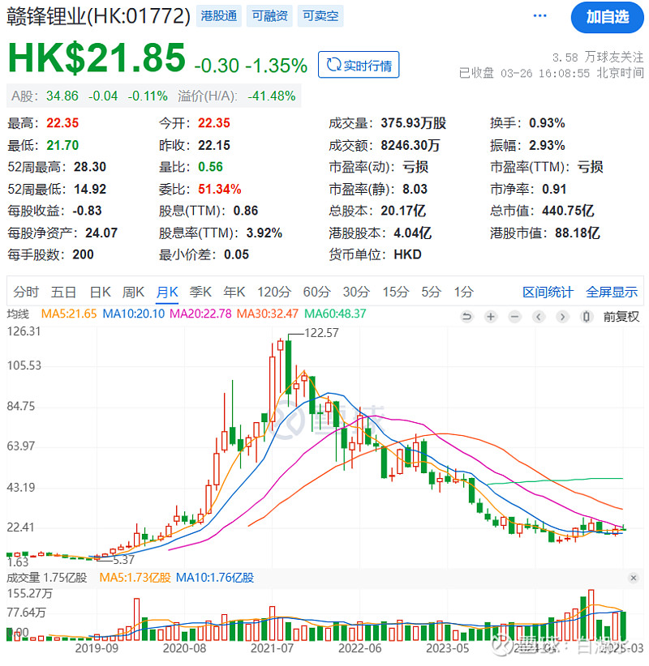
Task: Switch to the 30分 interval tab
Action: point(356,292)
